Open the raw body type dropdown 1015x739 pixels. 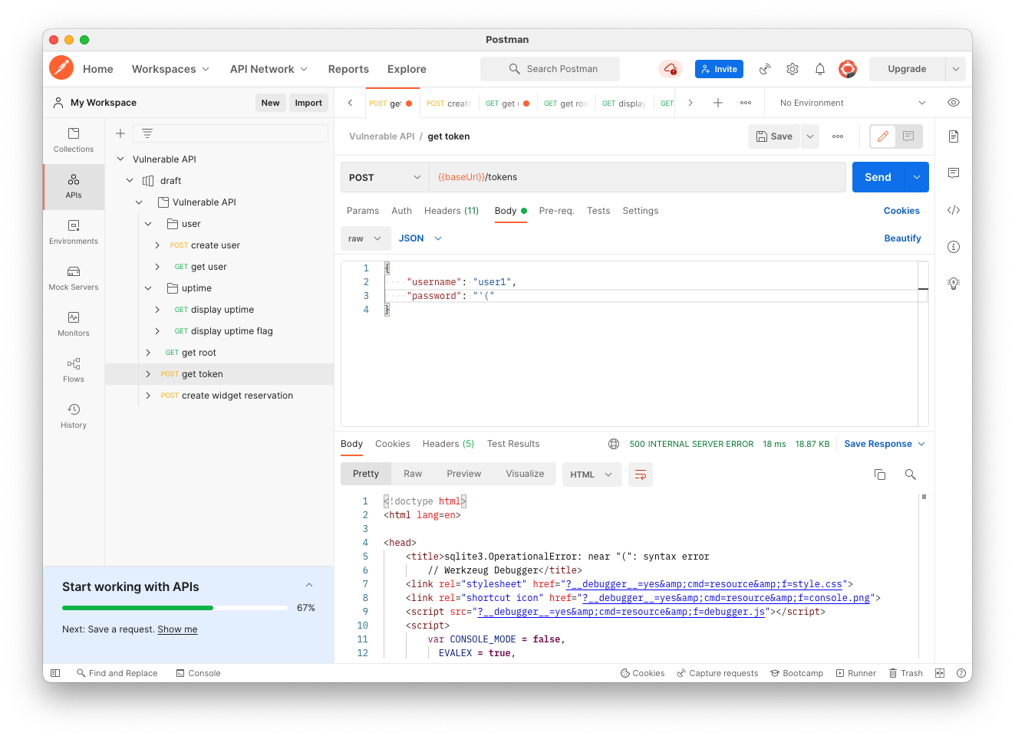point(365,238)
